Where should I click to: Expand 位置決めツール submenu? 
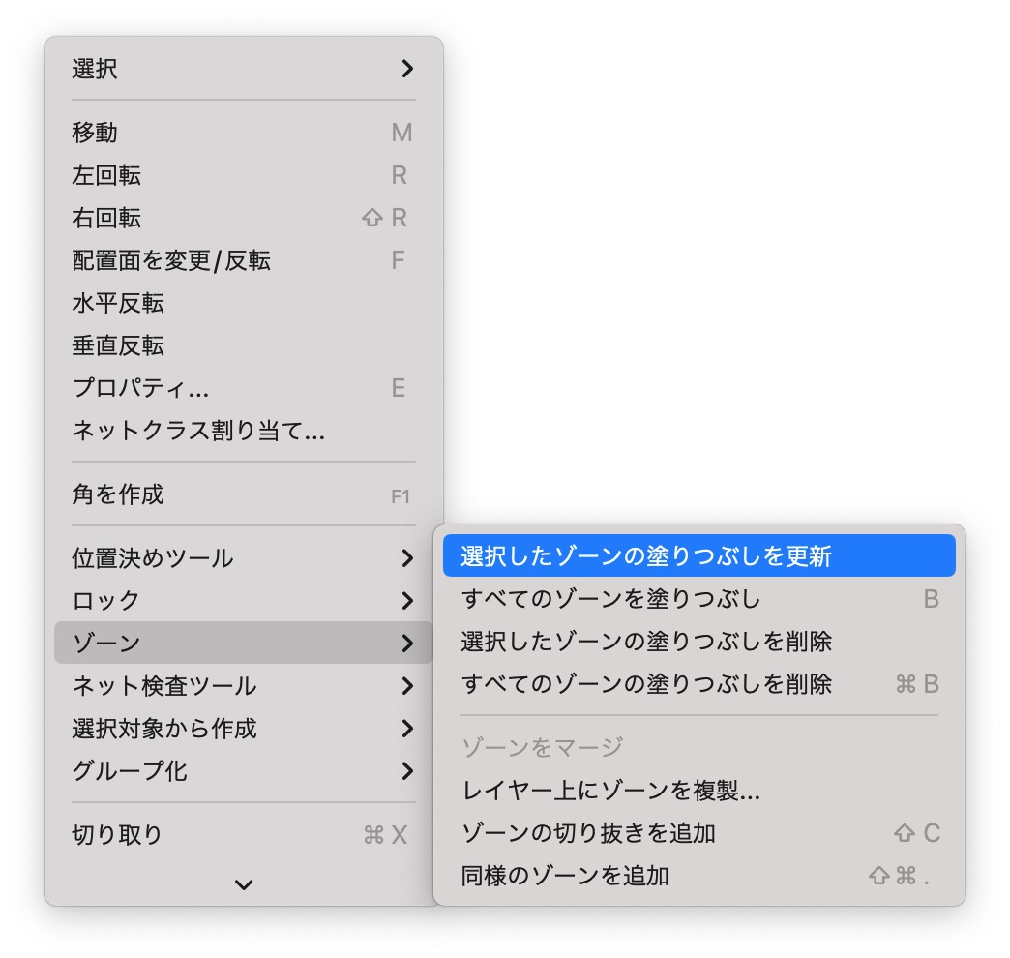243,558
